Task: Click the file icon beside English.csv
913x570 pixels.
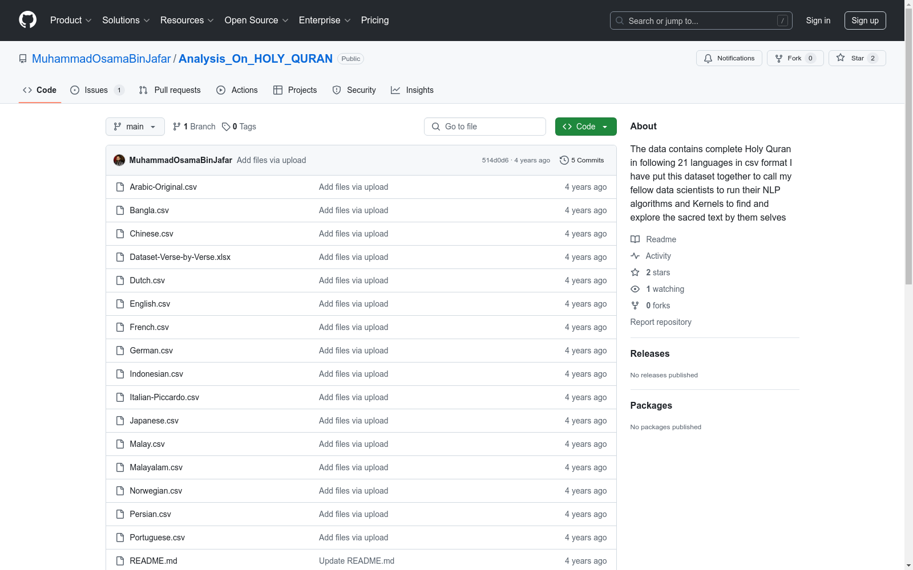Action: 120,304
